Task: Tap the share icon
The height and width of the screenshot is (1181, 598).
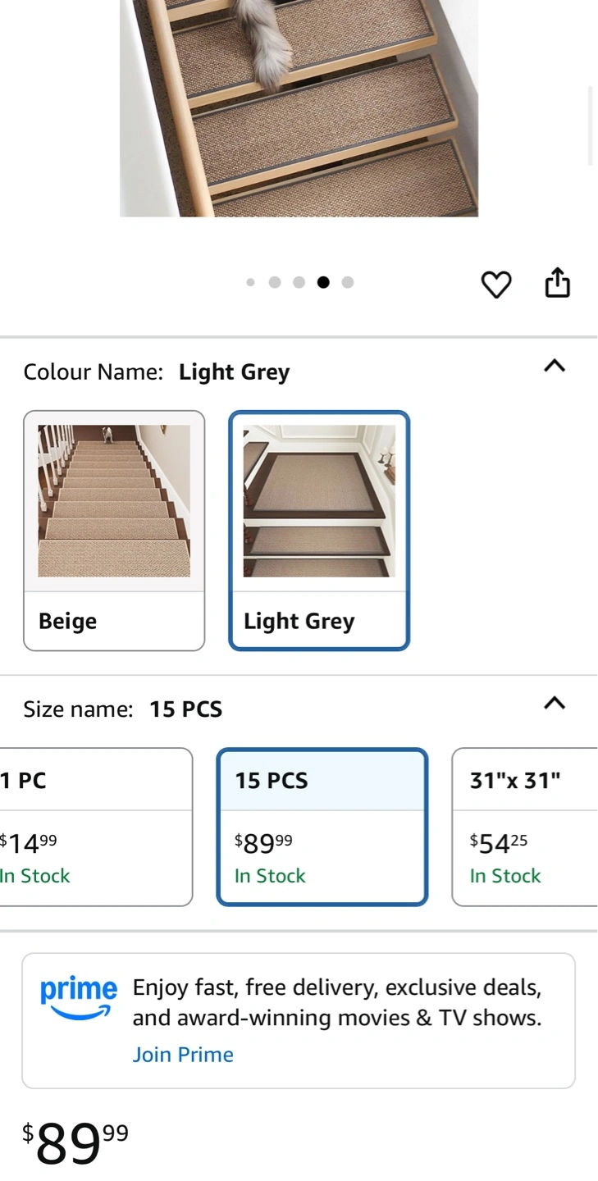Action: pos(557,283)
